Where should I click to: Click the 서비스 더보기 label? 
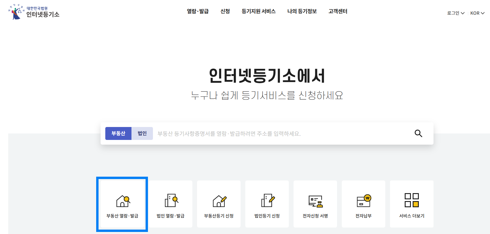(412, 216)
